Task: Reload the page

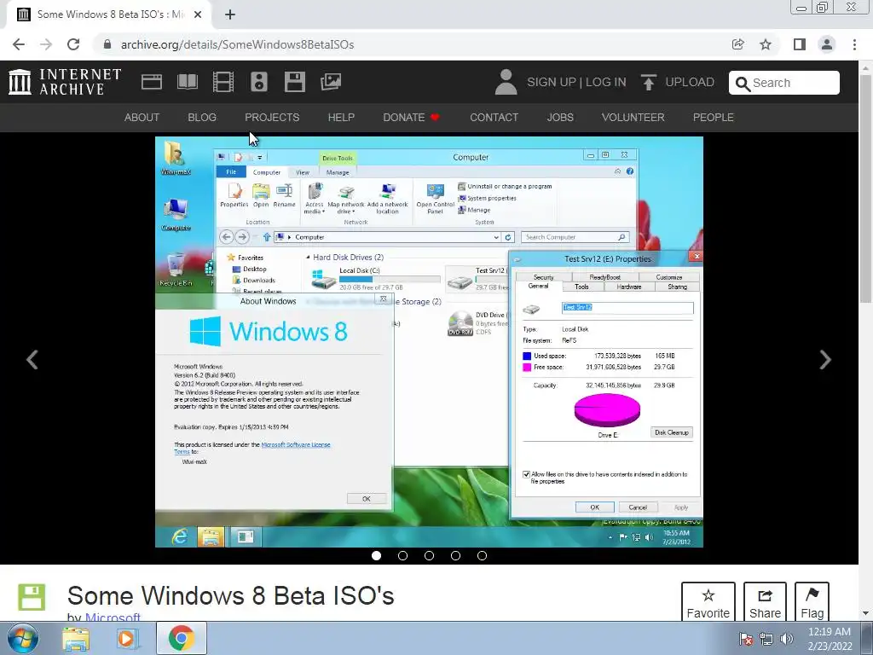Action: (73, 44)
